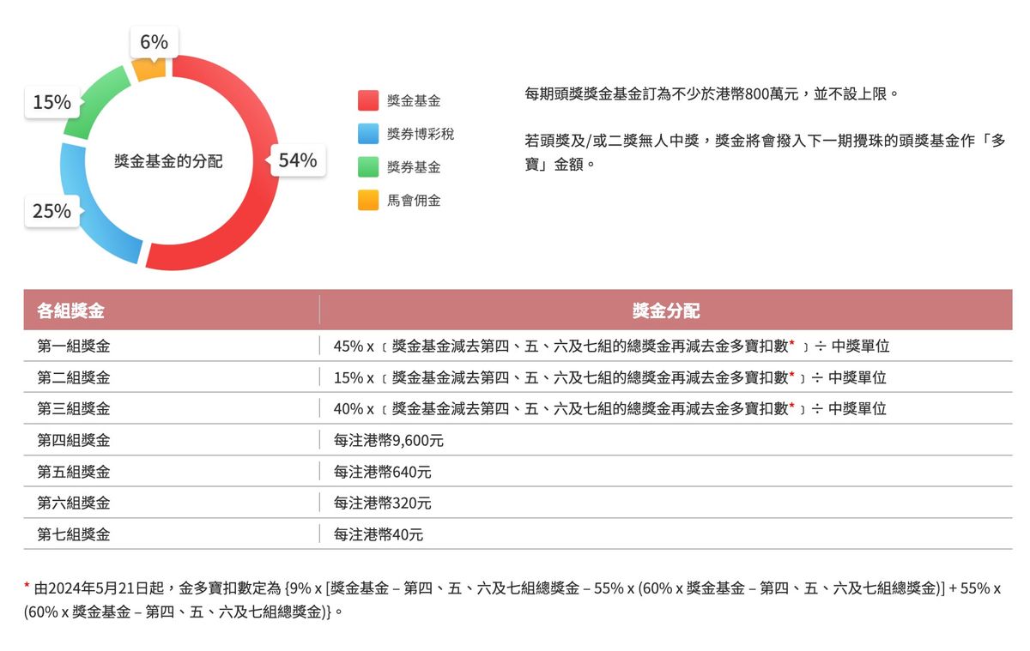Click the 40% formula in the third prize row
1030x651 pixels.
[x=609, y=409]
